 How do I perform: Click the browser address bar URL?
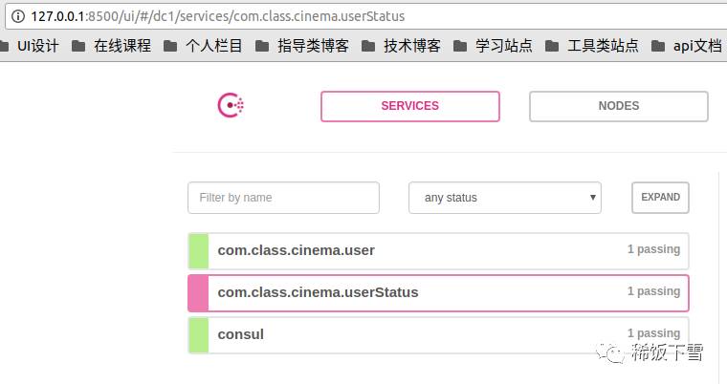[x=217, y=16]
